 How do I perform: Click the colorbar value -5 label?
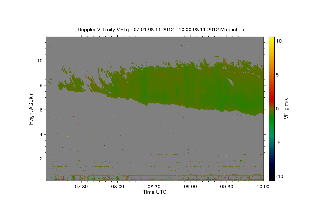coord(278,143)
